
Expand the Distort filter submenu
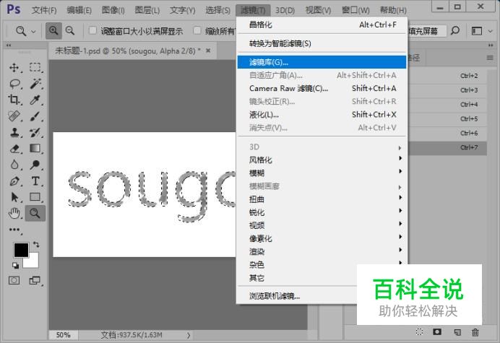click(322, 199)
